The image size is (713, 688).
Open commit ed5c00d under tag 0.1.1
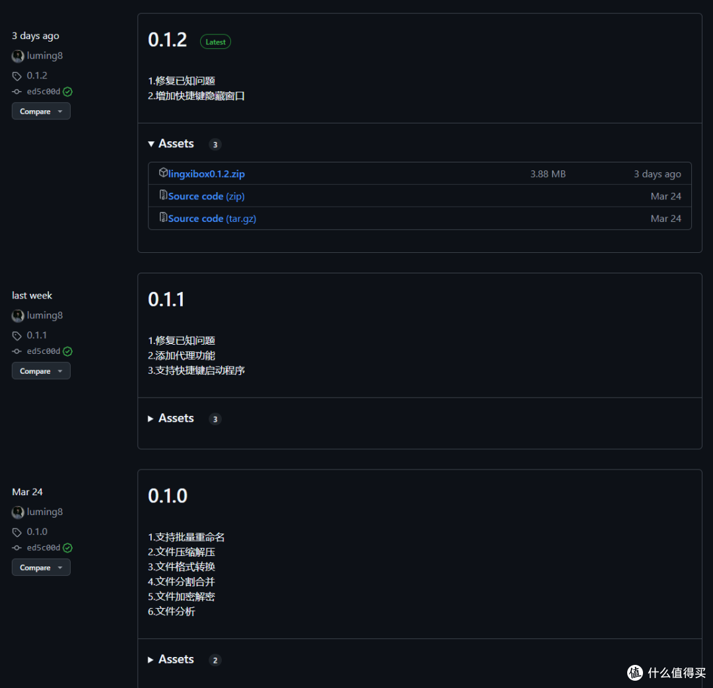pyautogui.click(x=44, y=351)
